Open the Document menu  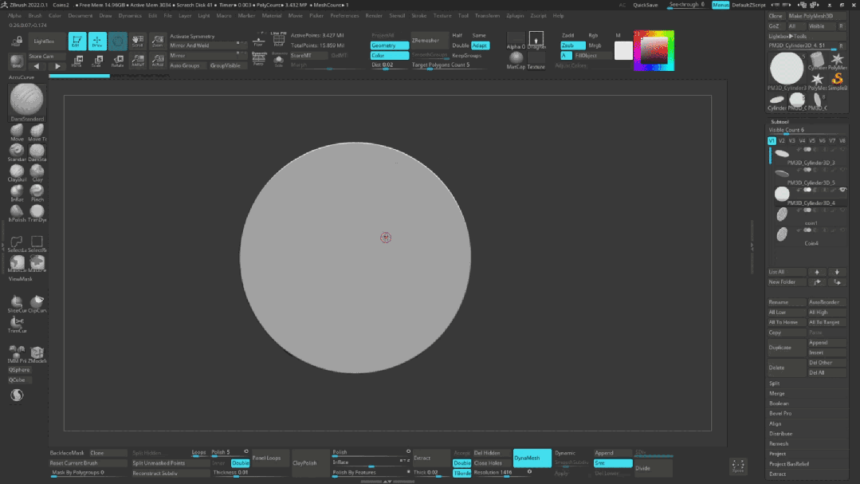(x=80, y=16)
